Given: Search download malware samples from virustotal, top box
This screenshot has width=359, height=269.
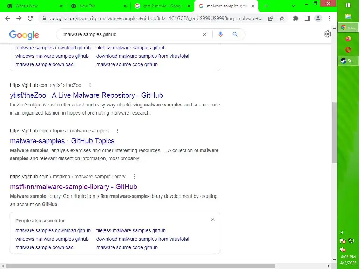Looking at the screenshot, I should click(x=143, y=56).
